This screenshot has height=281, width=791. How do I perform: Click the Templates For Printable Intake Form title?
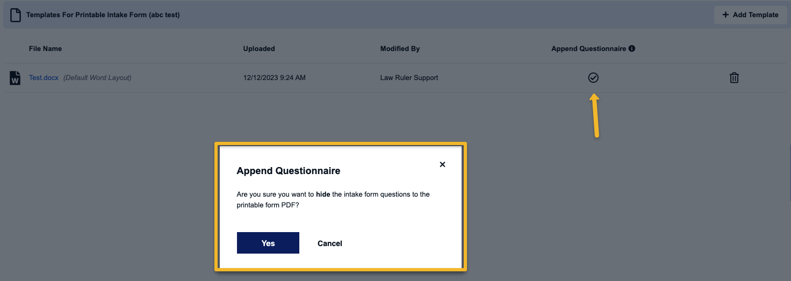click(103, 15)
